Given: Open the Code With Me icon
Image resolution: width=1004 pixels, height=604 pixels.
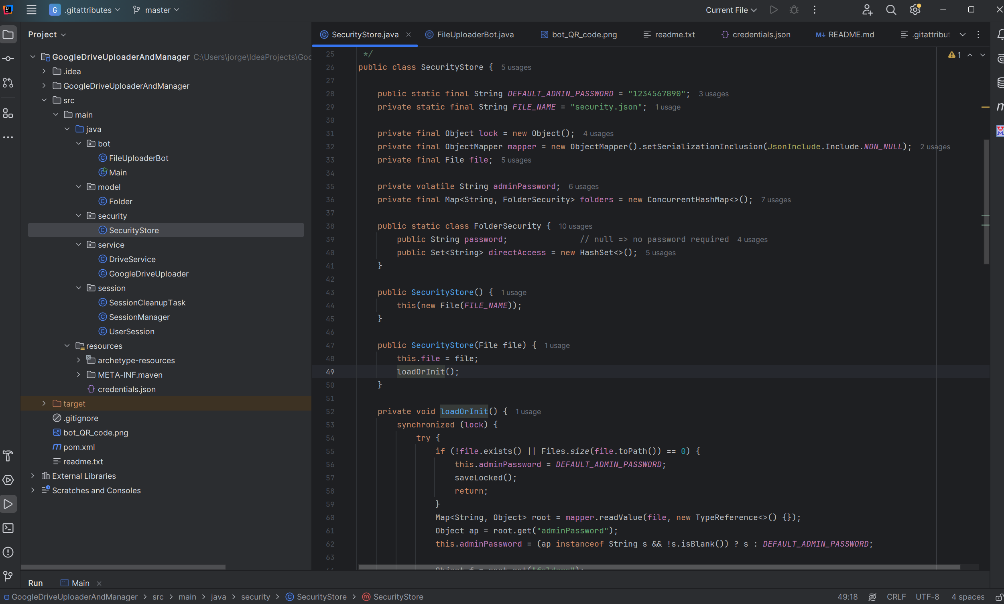Looking at the screenshot, I should click(867, 10).
